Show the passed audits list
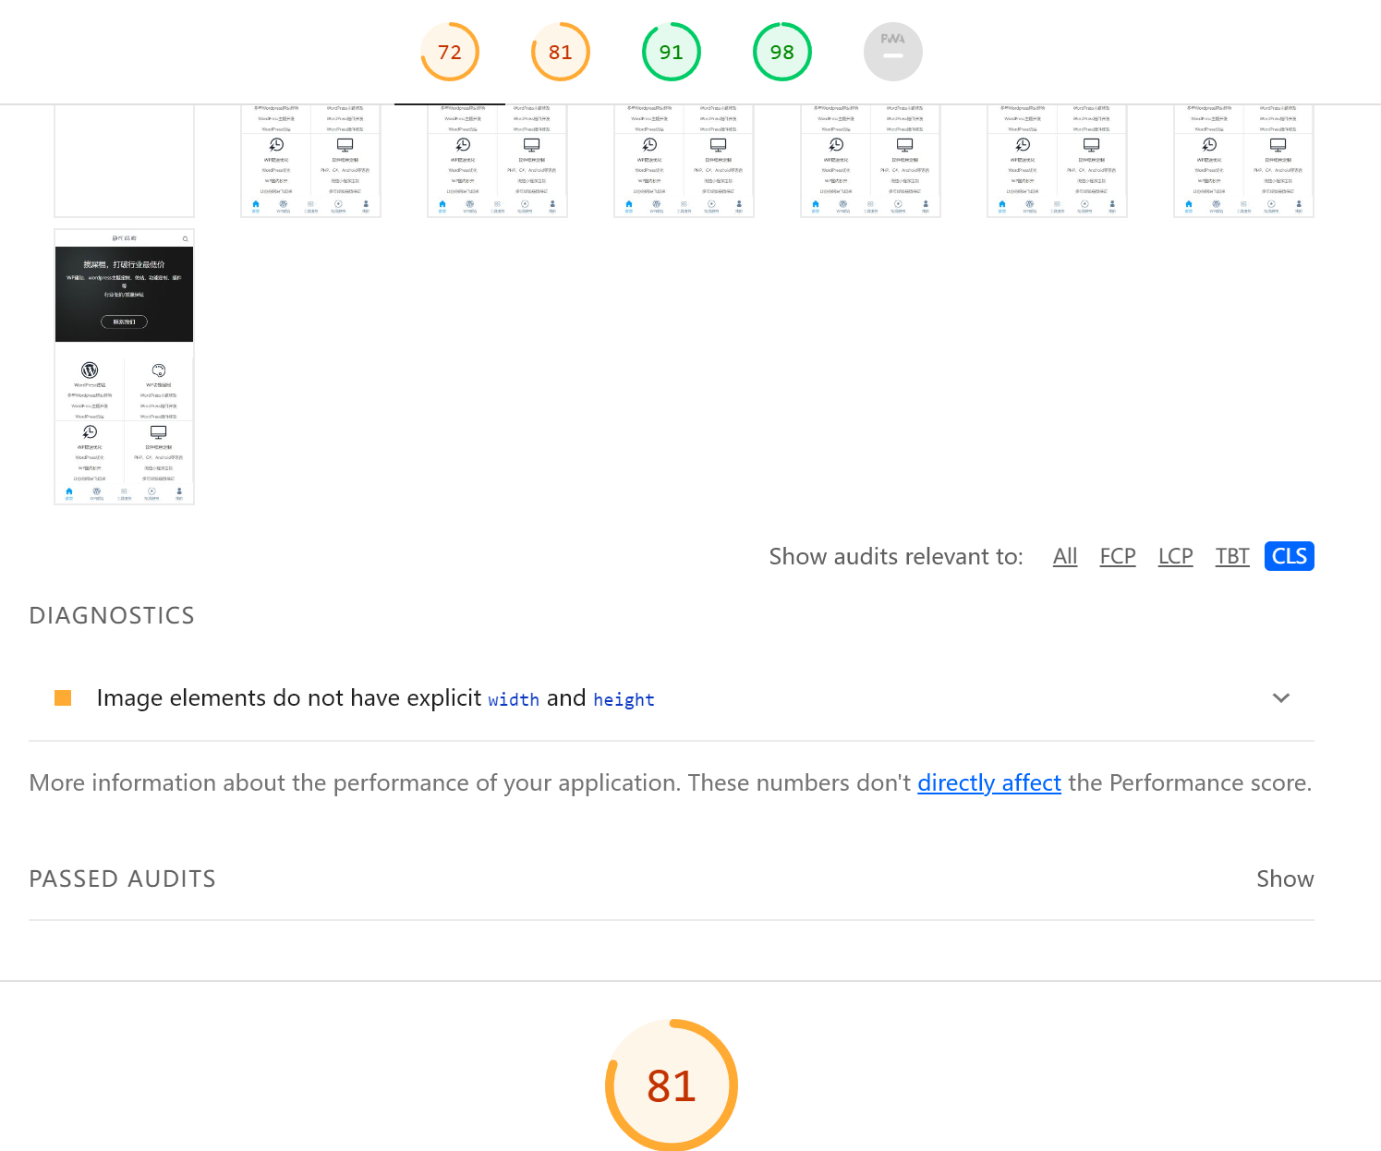Image resolution: width=1381 pixels, height=1151 pixels. pyautogui.click(x=1285, y=878)
